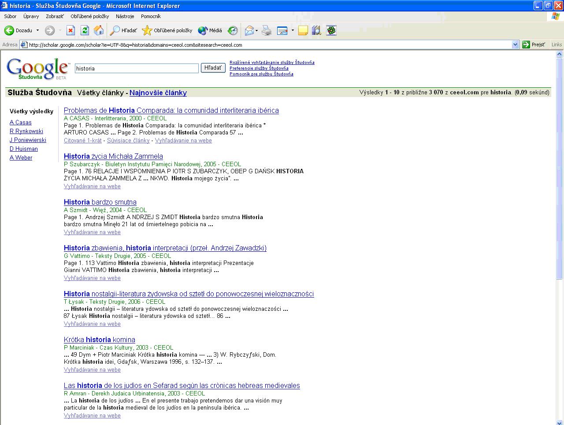Image resolution: width=564 pixels, height=425 pixels.
Task: Open Pomocník pre službu Študovňa link
Action: coord(261,74)
